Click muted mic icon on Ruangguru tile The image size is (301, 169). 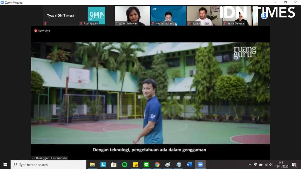pos(81,23)
